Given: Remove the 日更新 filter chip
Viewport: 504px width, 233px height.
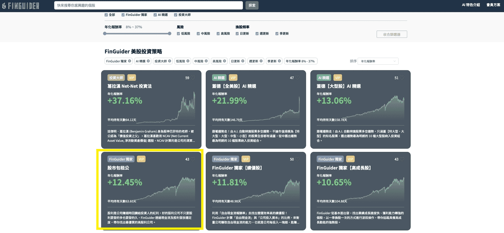Looking at the screenshot, I should (243, 61).
